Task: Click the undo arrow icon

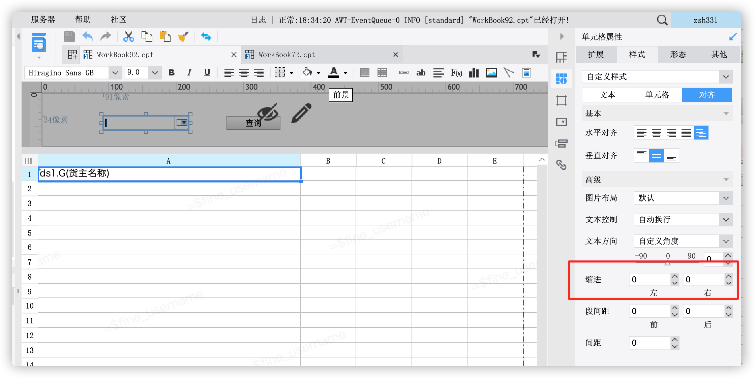Action: pyautogui.click(x=88, y=36)
